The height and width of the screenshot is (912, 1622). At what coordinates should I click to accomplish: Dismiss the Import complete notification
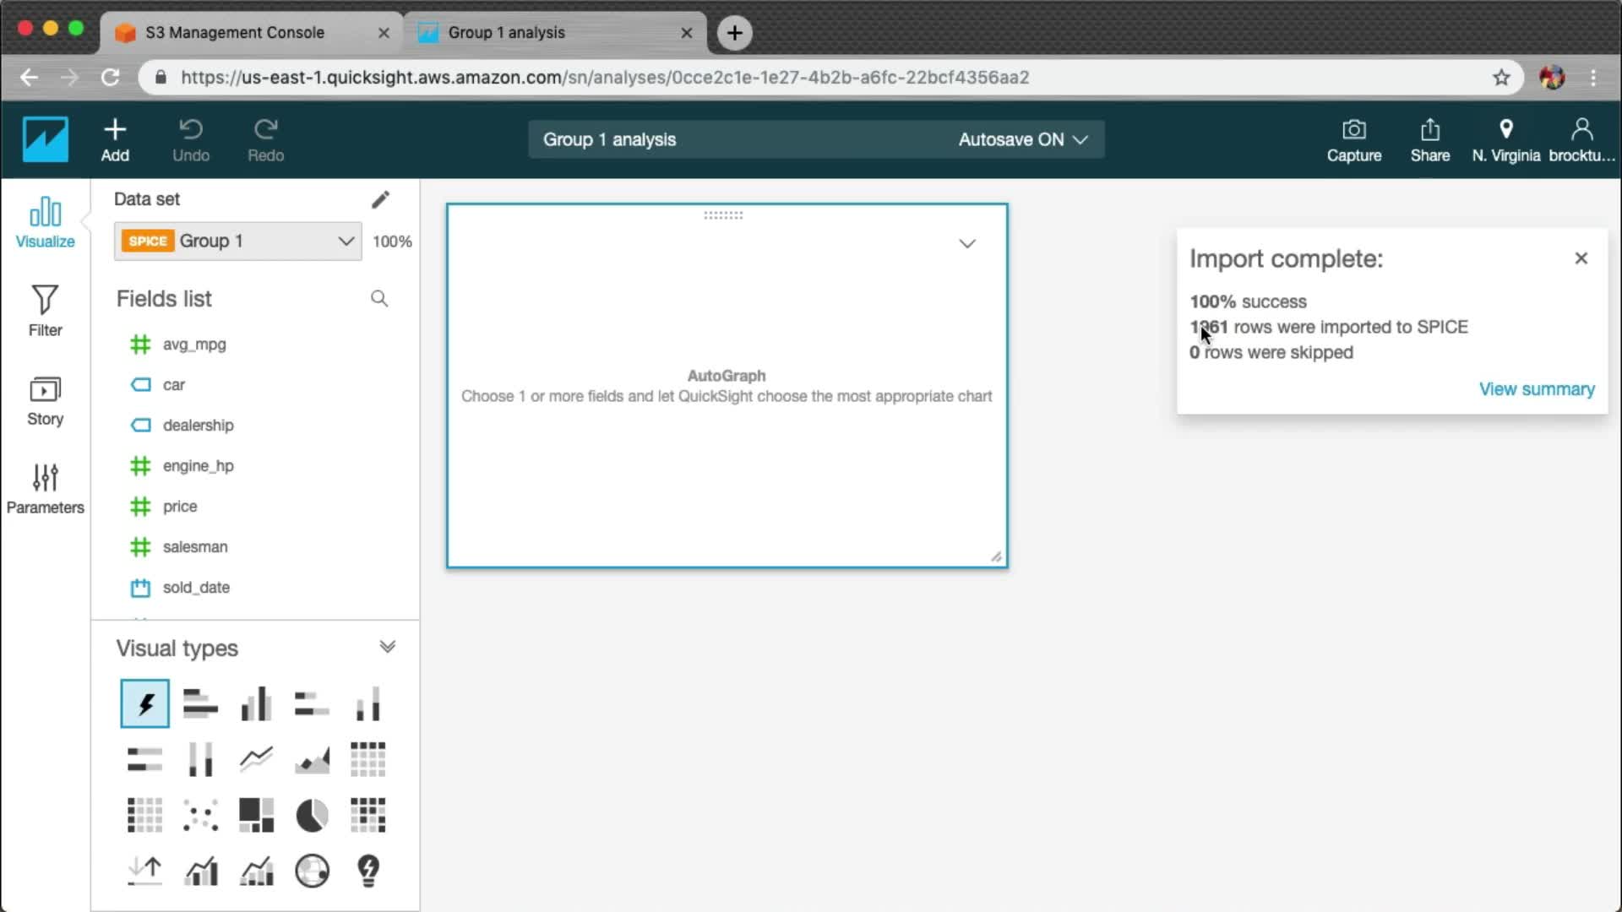point(1581,258)
